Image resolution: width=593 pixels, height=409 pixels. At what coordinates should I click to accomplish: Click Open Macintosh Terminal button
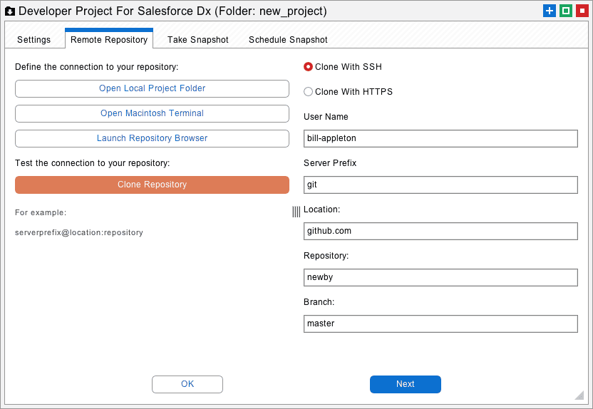pyautogui.click(x=152, y=113)
